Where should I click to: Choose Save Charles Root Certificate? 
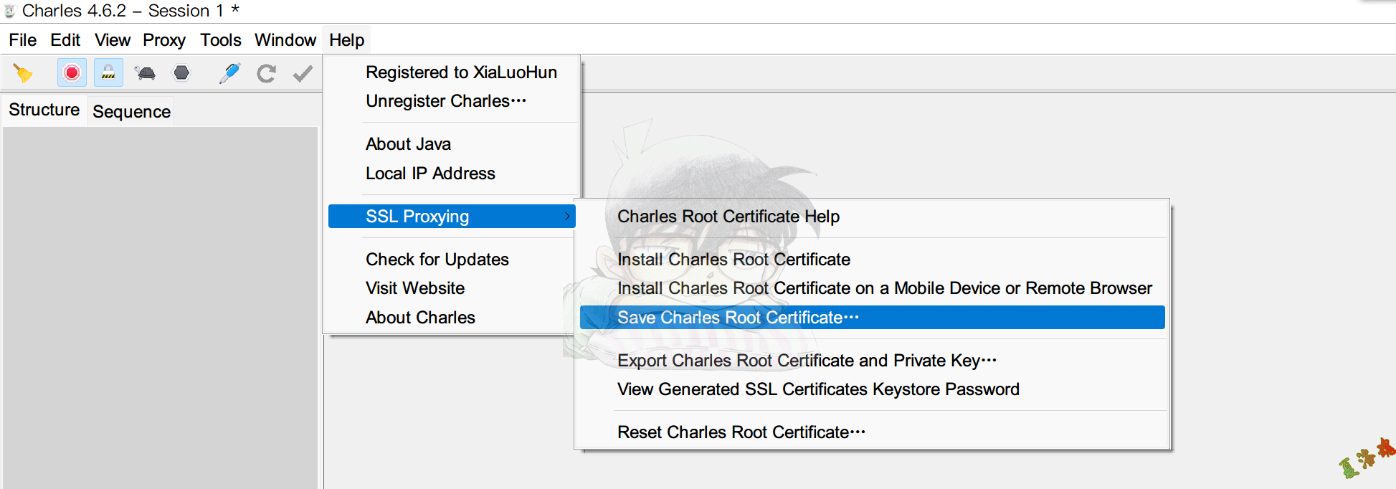click(738, 318)
